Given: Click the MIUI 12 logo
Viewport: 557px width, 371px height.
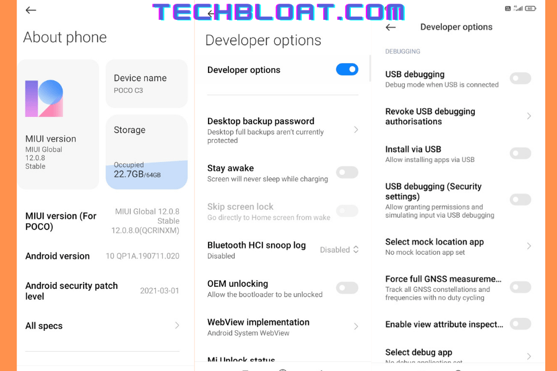Looking at the screenshot, I should click(x=44, y=98).
